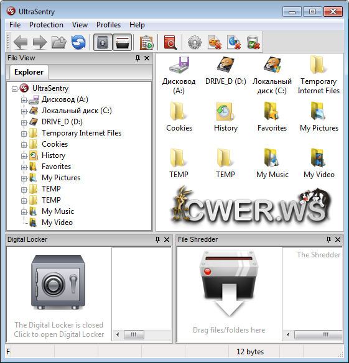Click the '12 bytes' status bar entry
The height and width of the screenshot is (363, 349).
click(x=250, y=352)
